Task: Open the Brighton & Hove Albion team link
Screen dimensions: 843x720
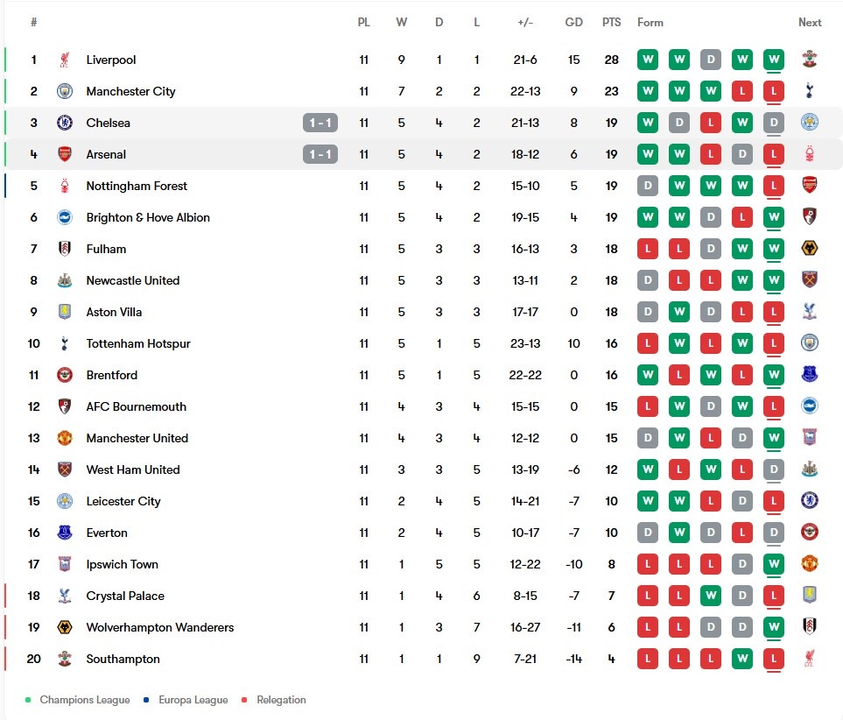Action: pyautogui.click(x=148, y=217)
